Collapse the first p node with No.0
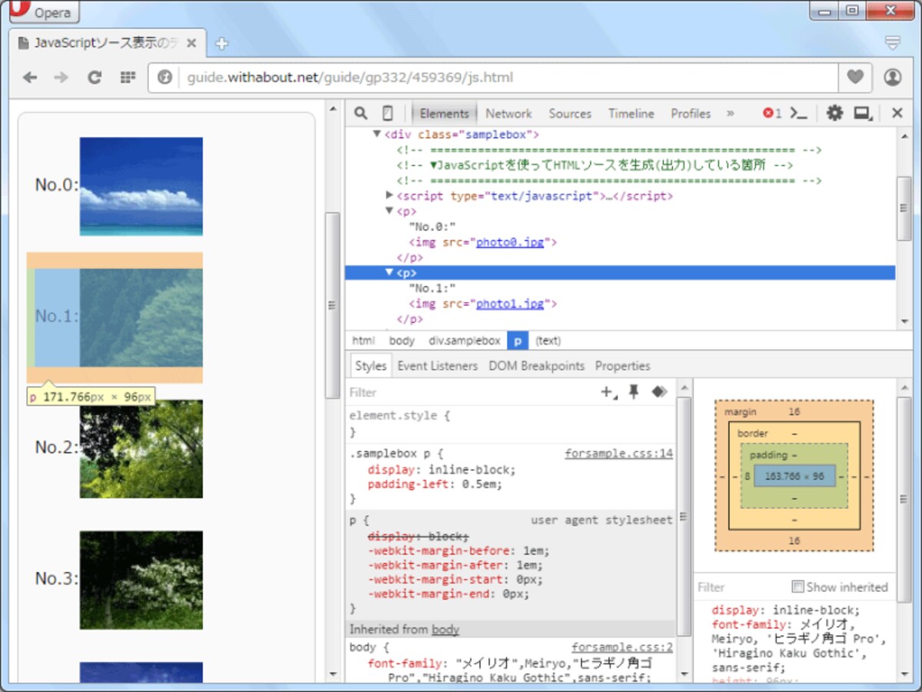Screen dimensions: 922x692 point(390,211)
